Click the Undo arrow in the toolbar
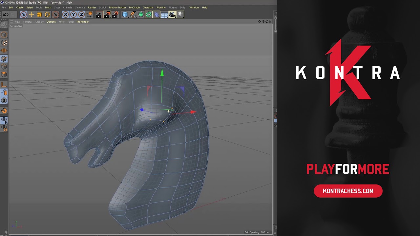This screenshot has height=236, width=420. (6, 14)
